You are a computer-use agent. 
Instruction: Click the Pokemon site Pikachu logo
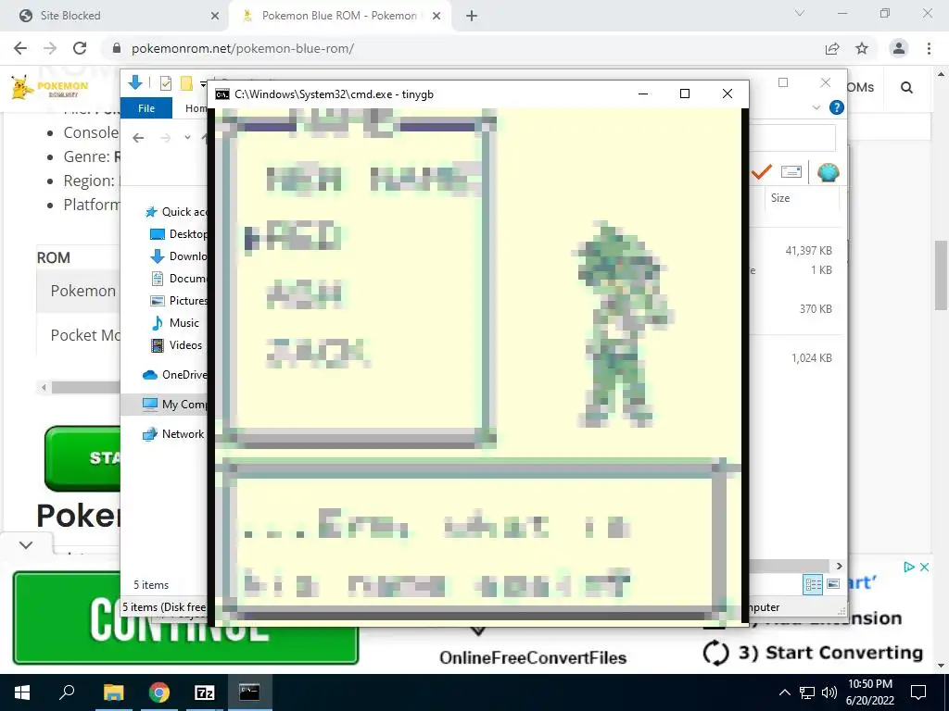(50, 87)
